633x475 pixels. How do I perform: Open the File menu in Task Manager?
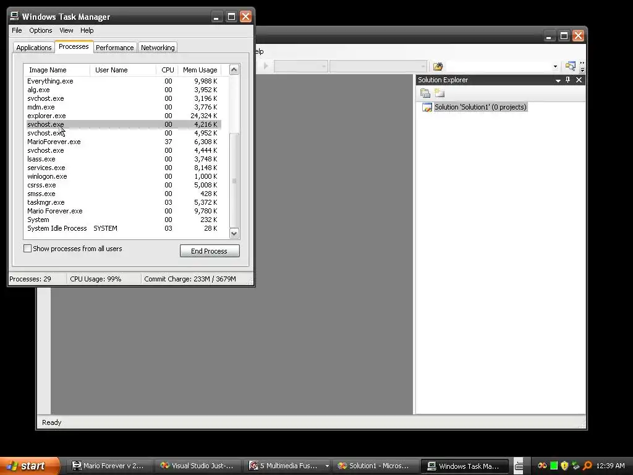click(x=17, y=30)
